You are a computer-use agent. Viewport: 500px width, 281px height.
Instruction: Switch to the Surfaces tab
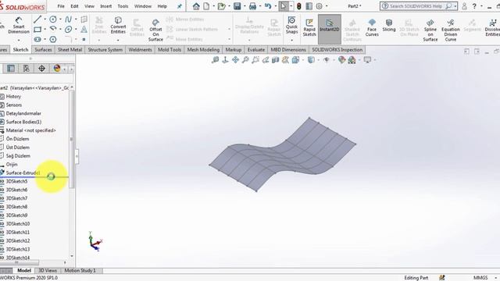[43, 50]
